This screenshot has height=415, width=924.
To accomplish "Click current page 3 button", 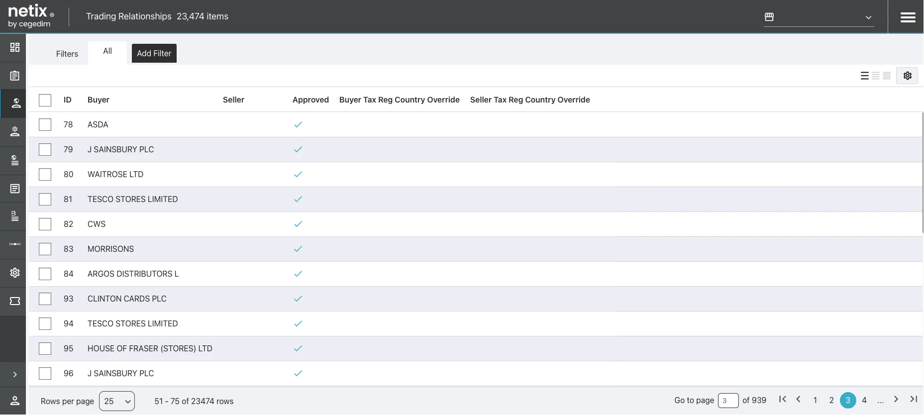I will (x=848, y=400).
